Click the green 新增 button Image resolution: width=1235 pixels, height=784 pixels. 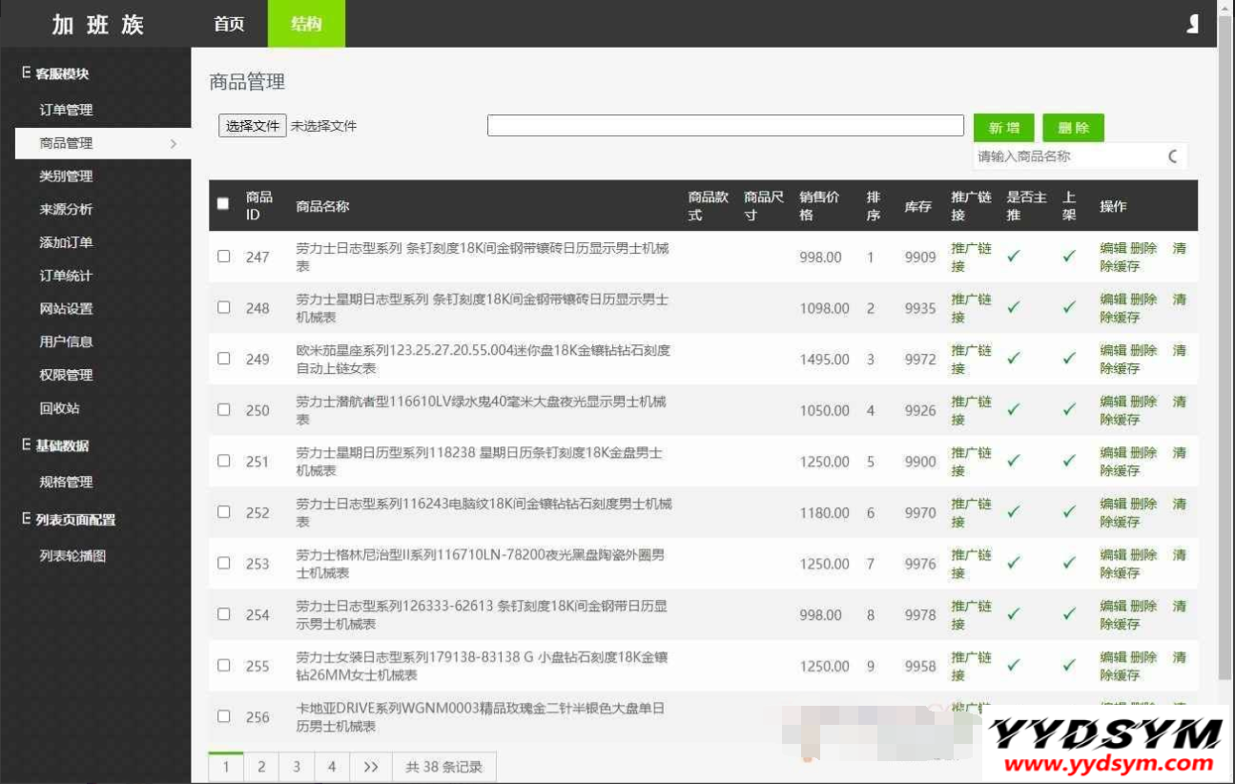(x=1003, y=128)
